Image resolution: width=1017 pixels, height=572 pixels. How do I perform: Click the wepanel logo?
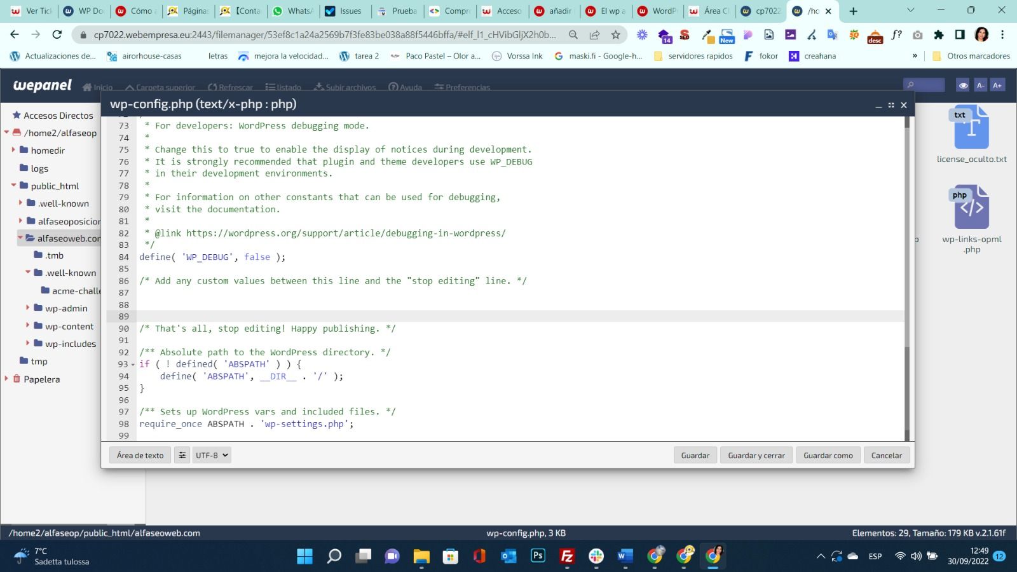click(x=43, y=85)
